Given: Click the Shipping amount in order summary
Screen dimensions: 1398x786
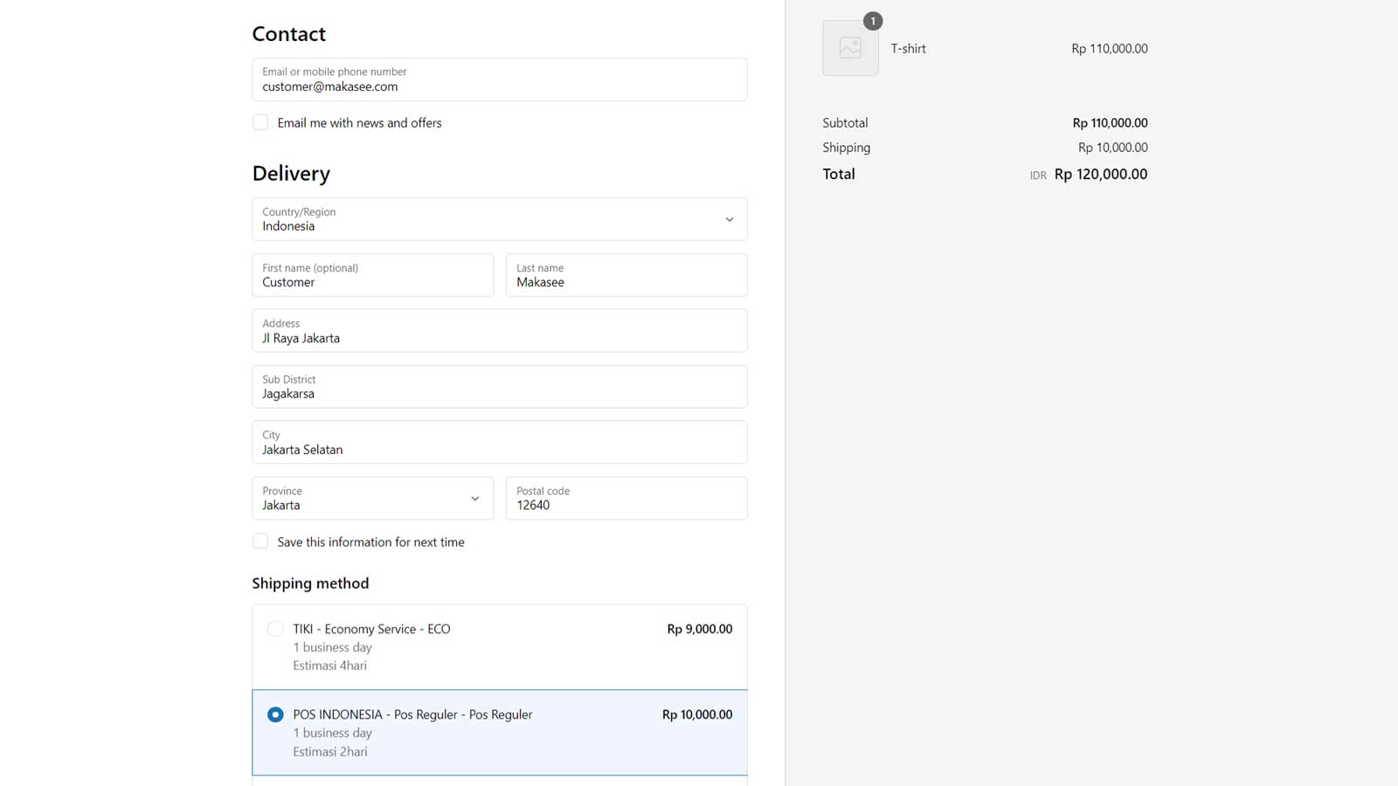Looking at the screenshot, I should pos(1113,148).
